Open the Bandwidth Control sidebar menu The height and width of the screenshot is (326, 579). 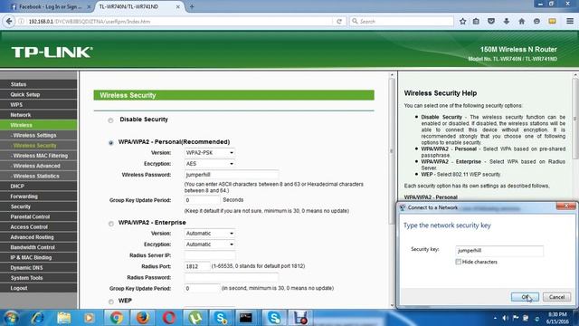coord(39,247)
